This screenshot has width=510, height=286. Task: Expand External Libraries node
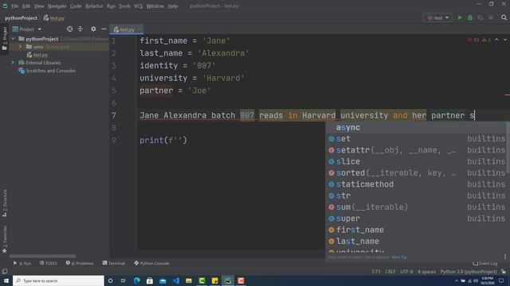pos(13,63)
